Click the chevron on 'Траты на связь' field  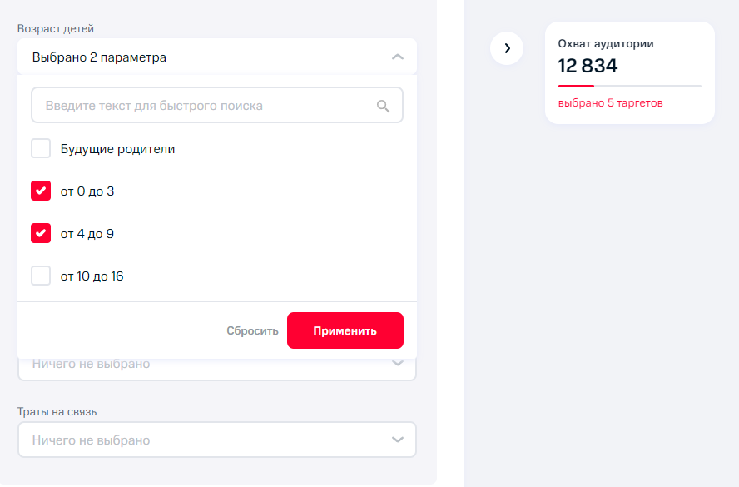(x=398, y=440)
